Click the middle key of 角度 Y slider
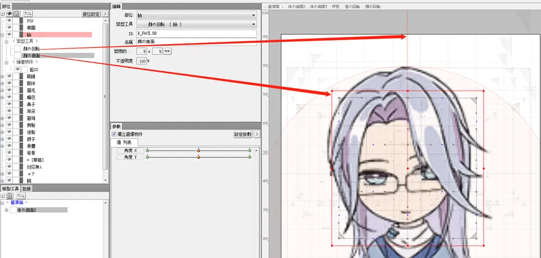 (198, 157)
